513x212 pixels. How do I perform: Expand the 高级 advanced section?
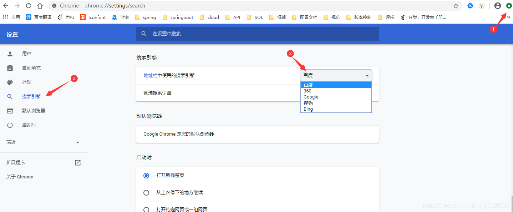tap(44, 142)
